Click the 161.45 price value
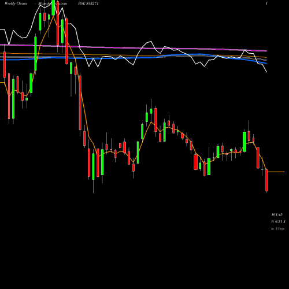 tap(277, 214)
